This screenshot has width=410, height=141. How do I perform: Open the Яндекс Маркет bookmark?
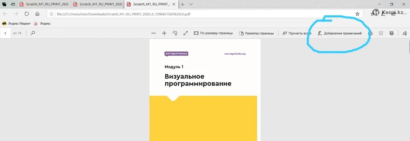click(x=16, y=23)
